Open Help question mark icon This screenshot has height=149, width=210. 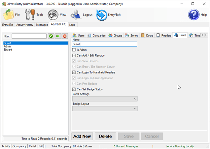coord(194,15)
